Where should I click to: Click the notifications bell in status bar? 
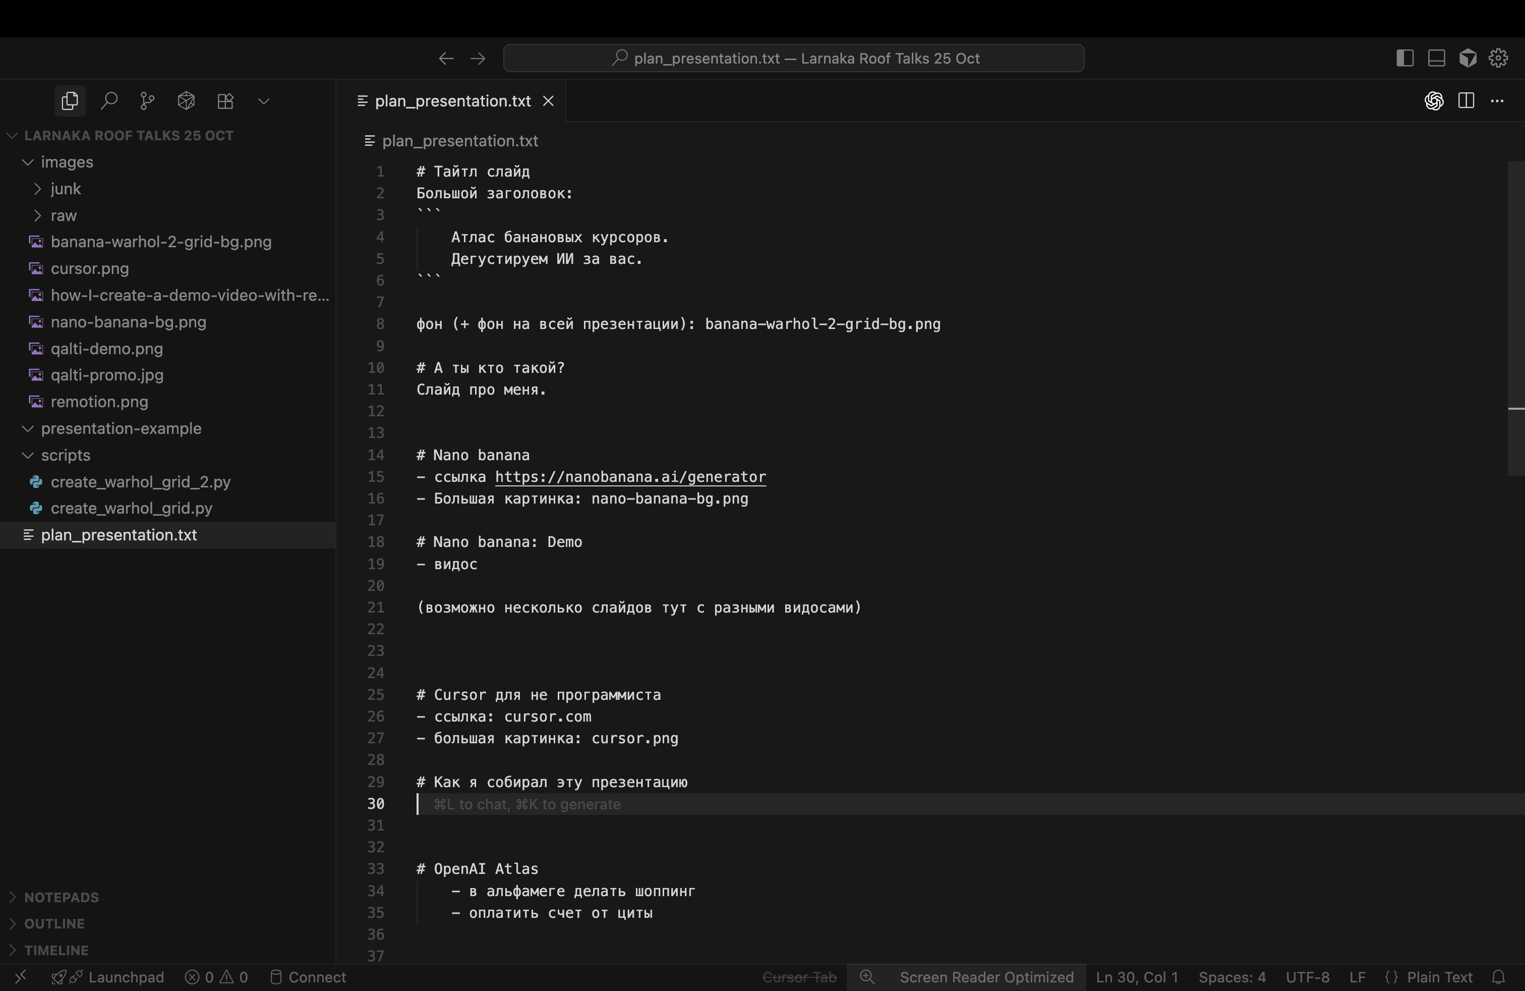pos(1498,977)
